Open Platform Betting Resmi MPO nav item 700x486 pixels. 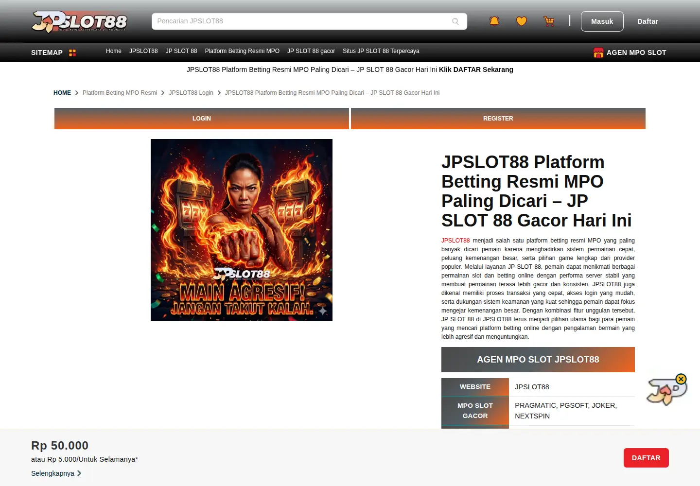tap(242, 51)
